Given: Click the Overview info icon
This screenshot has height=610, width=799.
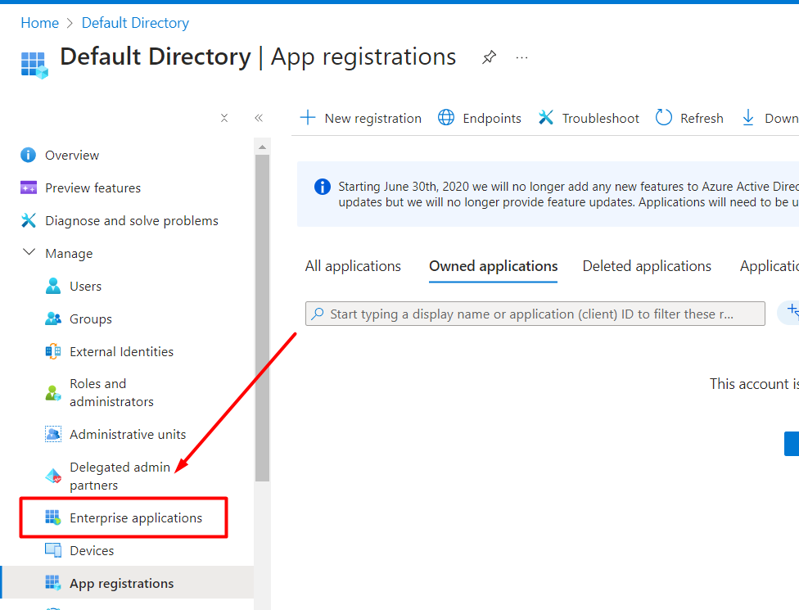Looking at the screenshot, I should pos(28,155).
